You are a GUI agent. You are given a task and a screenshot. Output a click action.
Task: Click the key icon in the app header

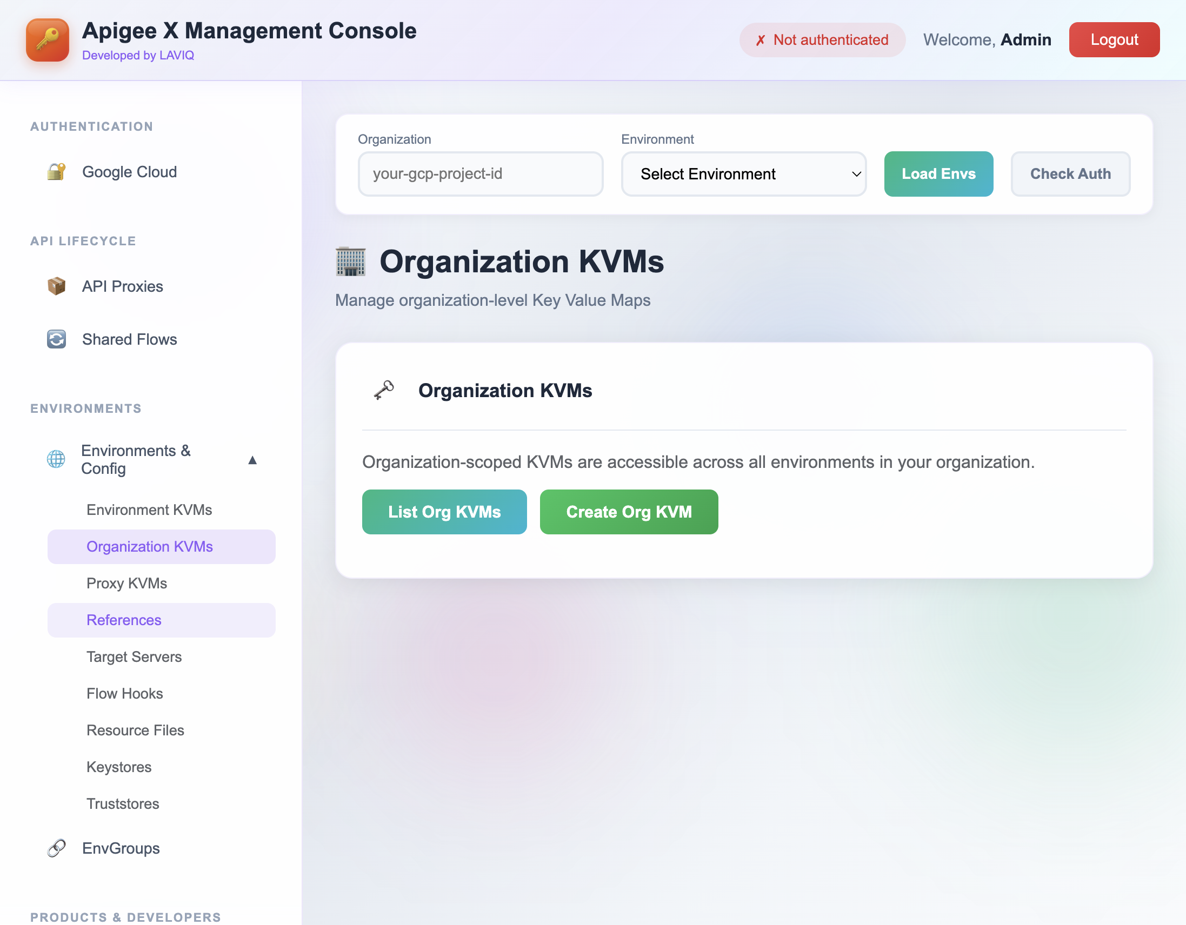tap(47, 39)
